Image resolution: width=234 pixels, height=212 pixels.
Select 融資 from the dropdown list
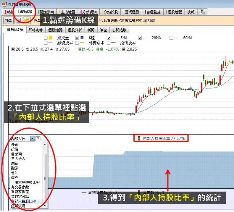15,163
